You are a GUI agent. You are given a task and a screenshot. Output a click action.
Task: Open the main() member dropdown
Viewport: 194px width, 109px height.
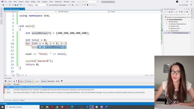click(135, 12)
